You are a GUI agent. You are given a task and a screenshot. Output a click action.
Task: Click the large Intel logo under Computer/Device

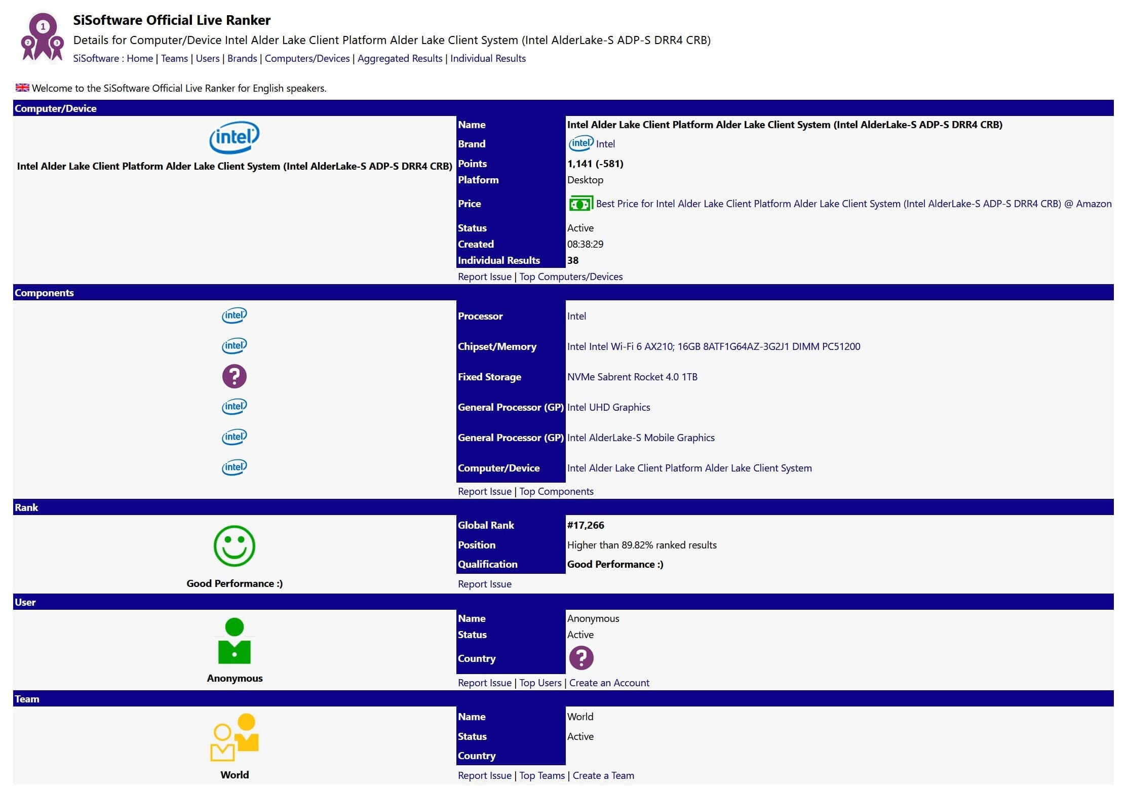pos(234,137)
